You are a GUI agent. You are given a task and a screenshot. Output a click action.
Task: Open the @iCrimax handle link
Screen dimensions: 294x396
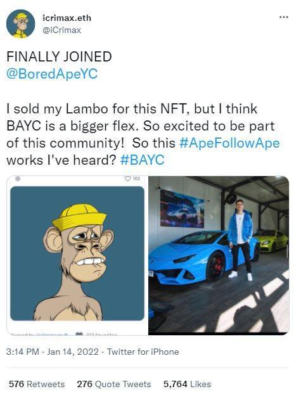coord(62,30)
